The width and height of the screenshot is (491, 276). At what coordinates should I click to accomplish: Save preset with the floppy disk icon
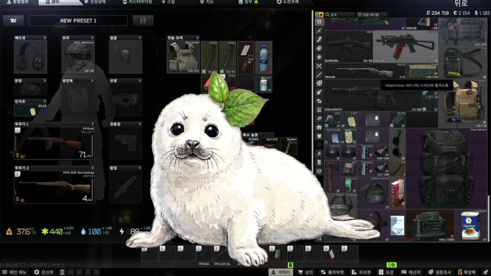click(x=143, y=21)
